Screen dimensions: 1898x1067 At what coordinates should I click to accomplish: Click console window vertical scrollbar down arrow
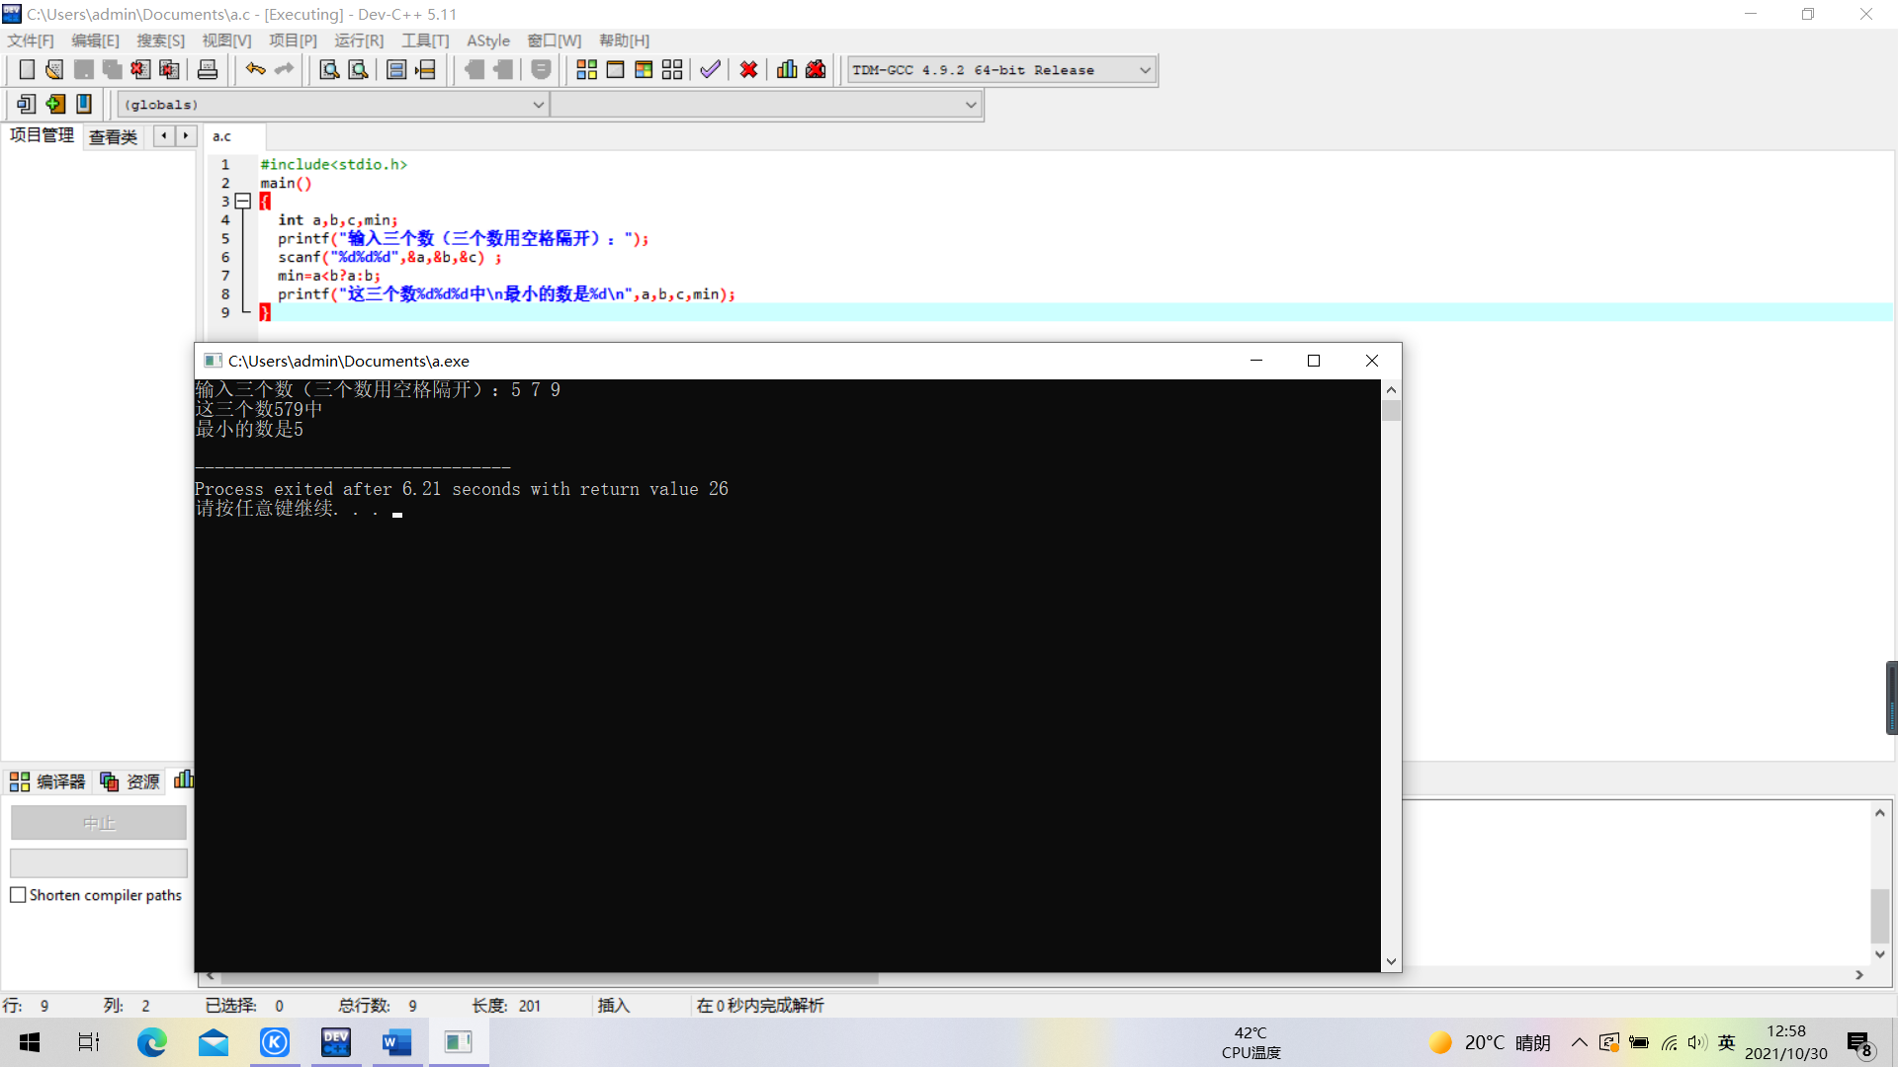tap(1391, 961)
